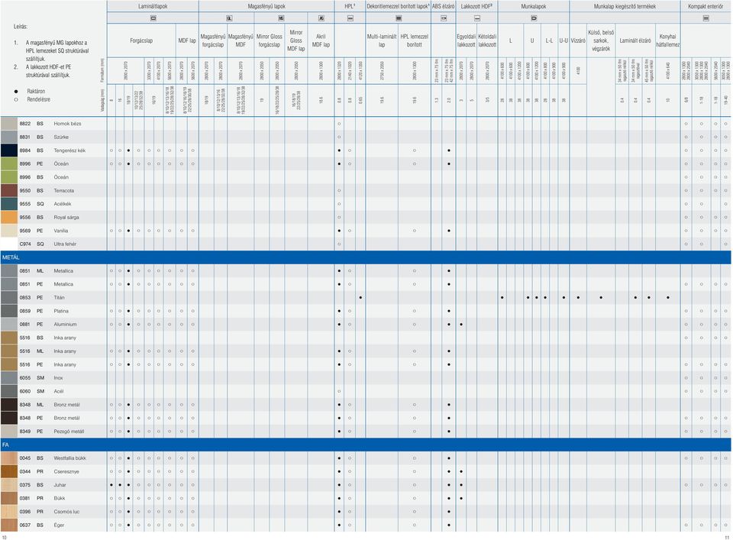Pick the Vanília 9569 color swatch
Viewport: 733px width, 540px height.
pos(9,231)
